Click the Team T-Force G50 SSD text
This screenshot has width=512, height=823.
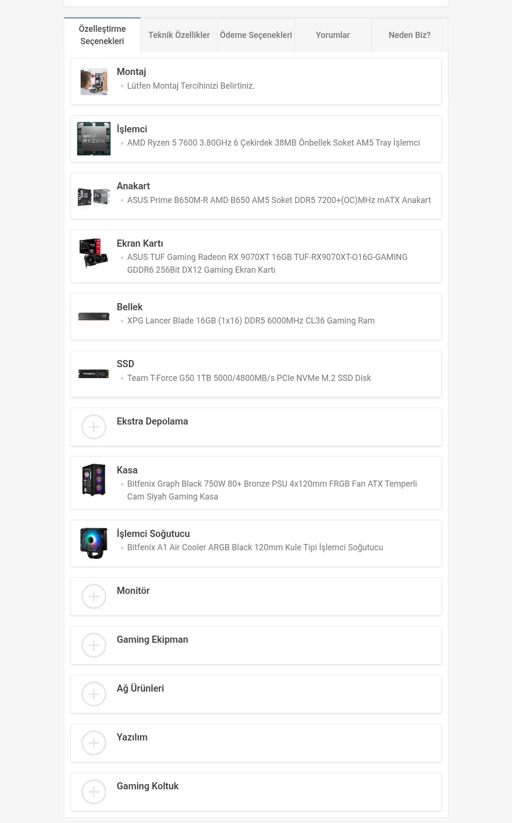tap(249, 378)
